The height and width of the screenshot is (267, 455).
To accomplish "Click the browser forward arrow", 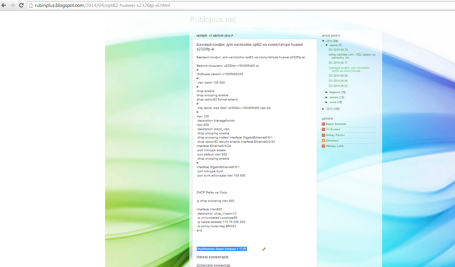I will (x=12, y=5).
